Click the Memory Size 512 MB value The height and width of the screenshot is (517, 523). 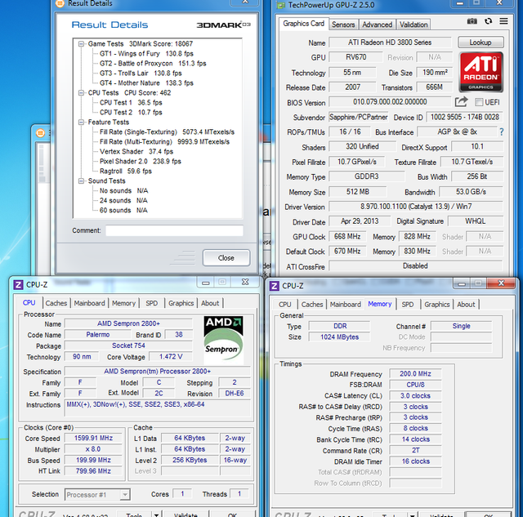(x=358, y=192)
